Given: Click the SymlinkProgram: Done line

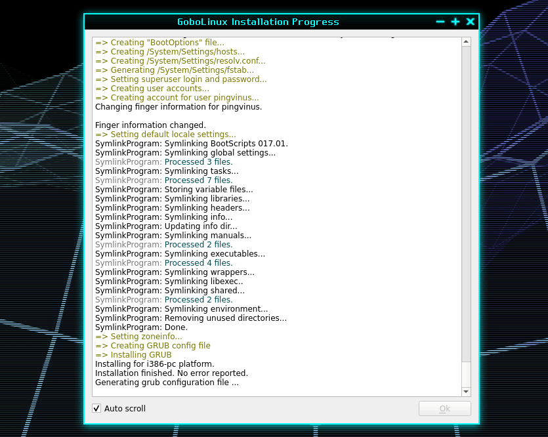Looking at the screenshot, I should pos(142,327).
